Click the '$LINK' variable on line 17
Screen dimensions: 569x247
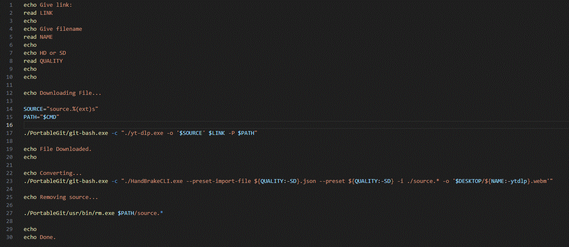(x=217, y=133)
